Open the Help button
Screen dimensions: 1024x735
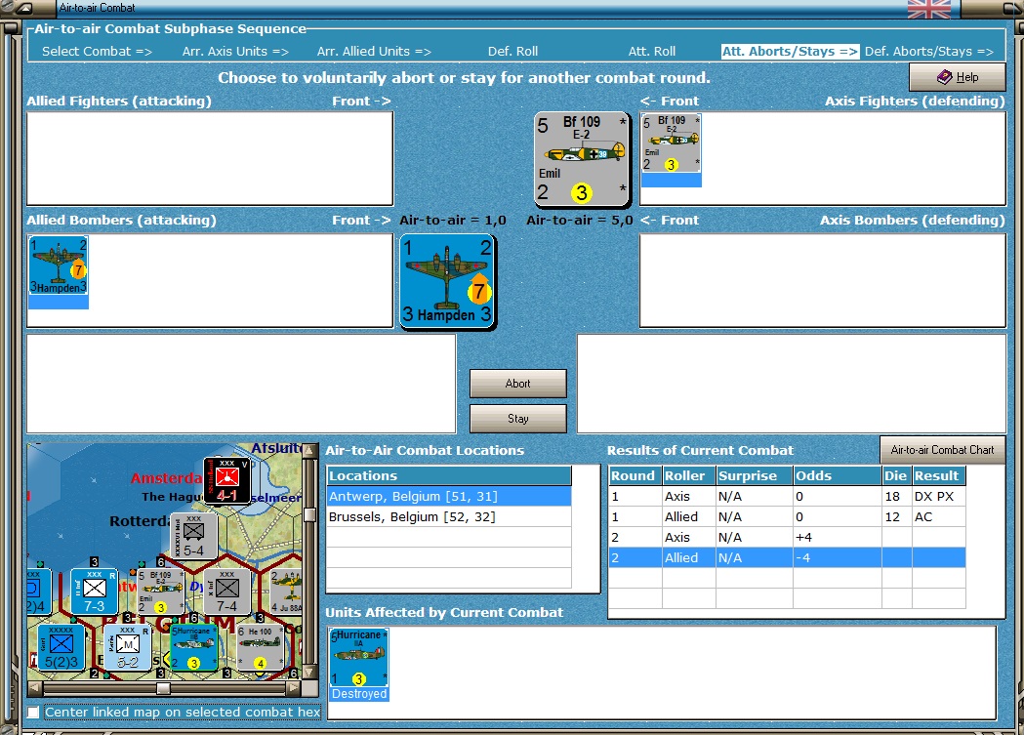(x=958, y=77)
